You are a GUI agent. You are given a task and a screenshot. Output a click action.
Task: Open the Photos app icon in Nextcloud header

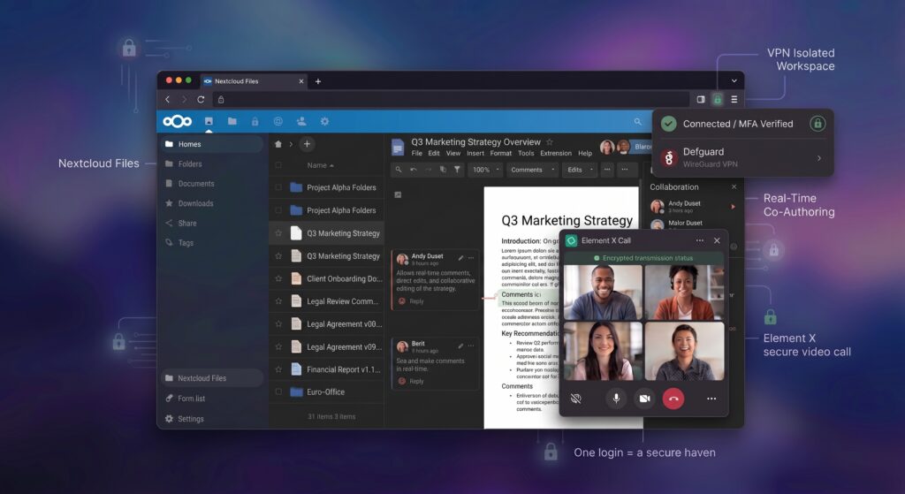pos(209,121)
